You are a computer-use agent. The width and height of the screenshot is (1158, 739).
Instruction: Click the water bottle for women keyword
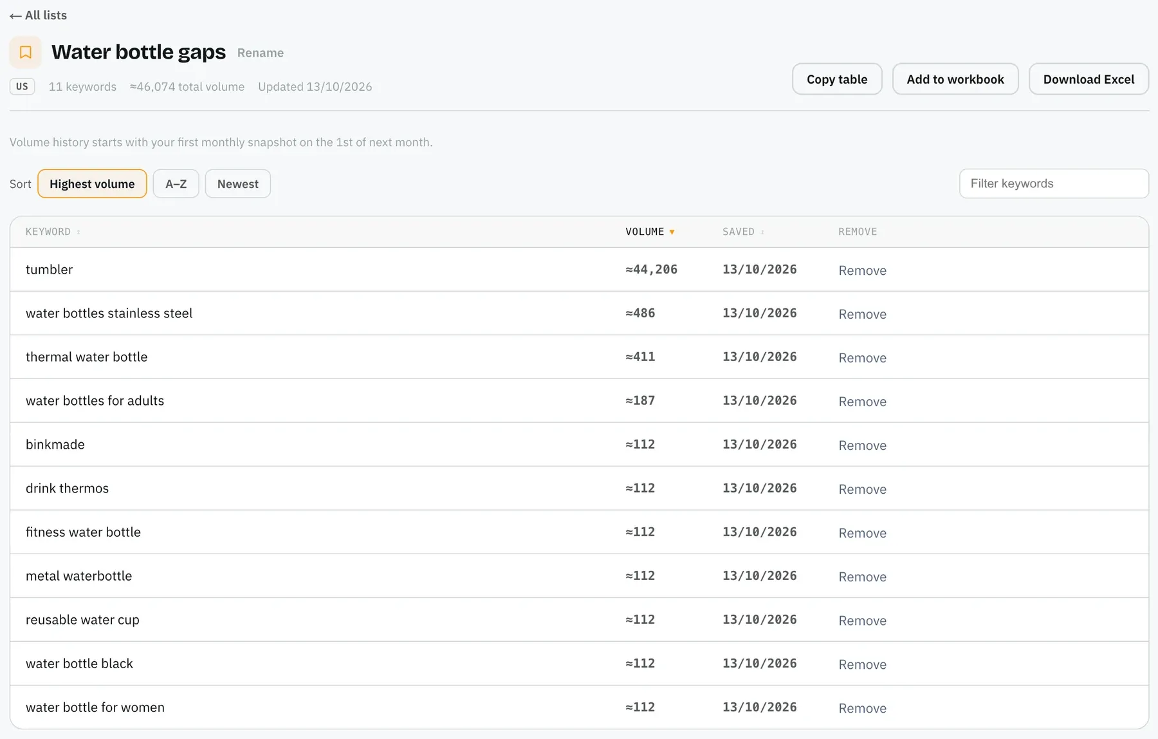coord(95,707)
